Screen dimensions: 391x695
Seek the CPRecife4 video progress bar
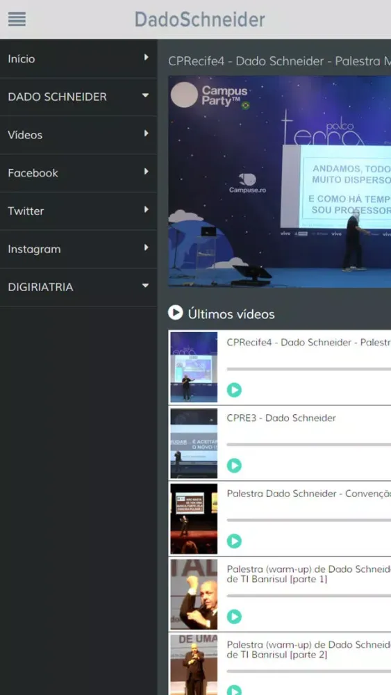(308, 369)
